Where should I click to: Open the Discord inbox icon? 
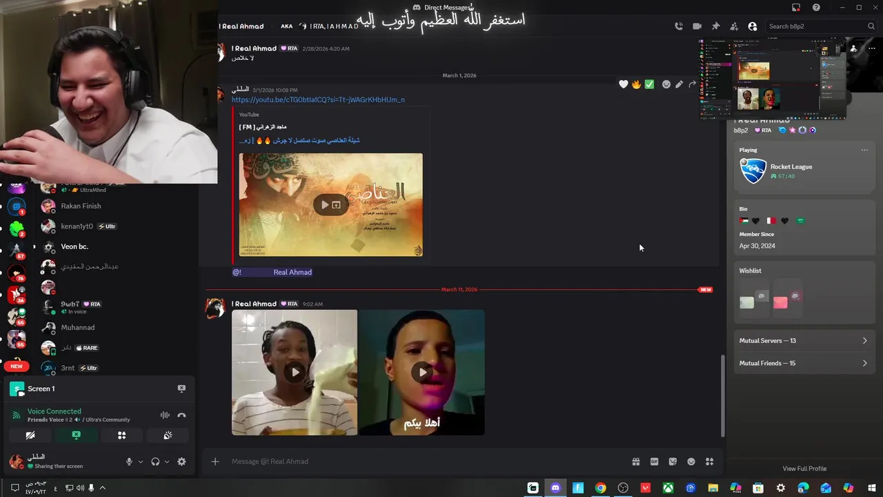point(796,7)
